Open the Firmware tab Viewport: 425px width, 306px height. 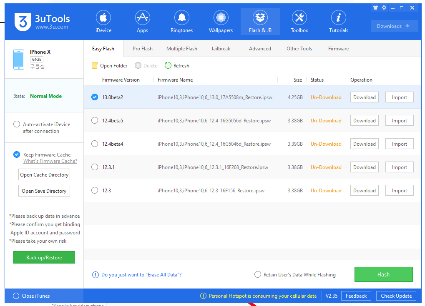pyautogui.click(x=339, y=49)
